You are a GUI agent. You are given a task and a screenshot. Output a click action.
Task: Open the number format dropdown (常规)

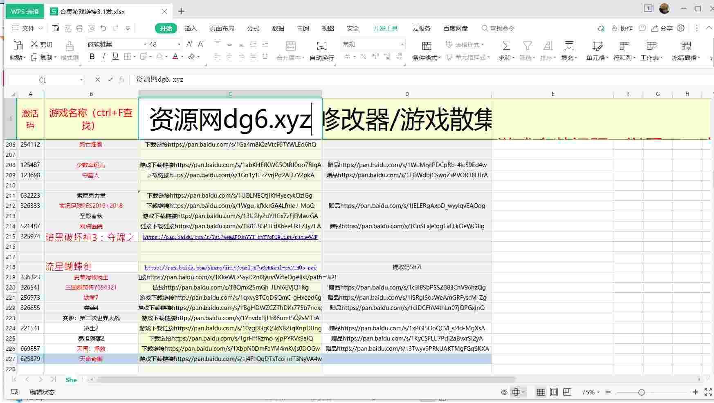402,44
